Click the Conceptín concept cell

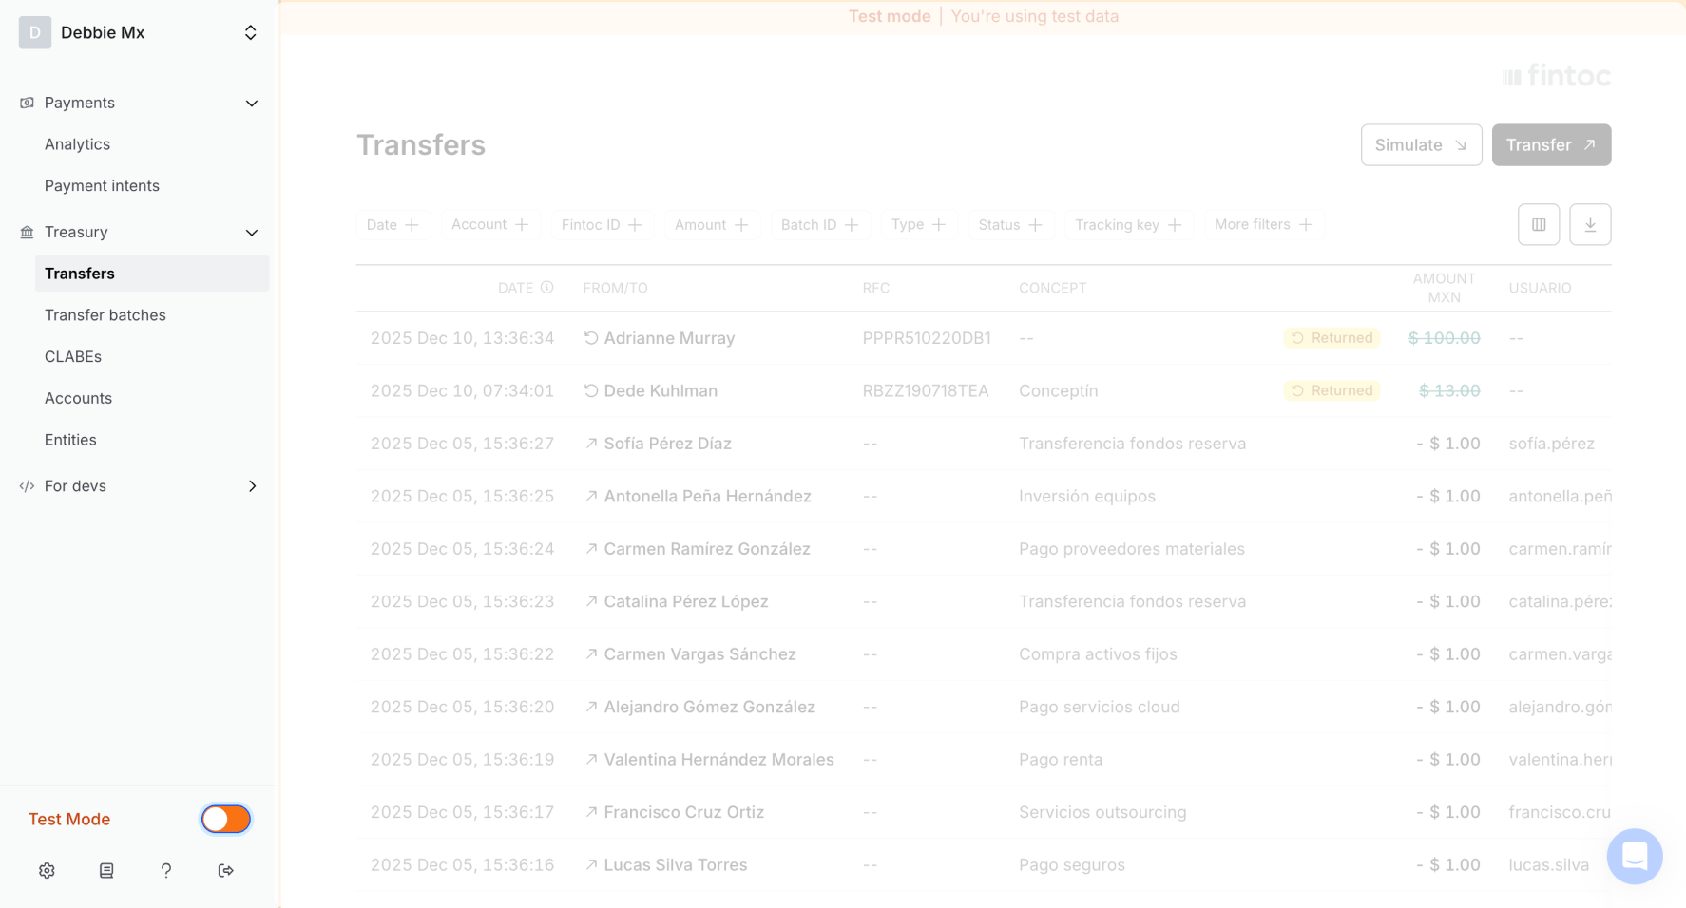coord(1059,390)
